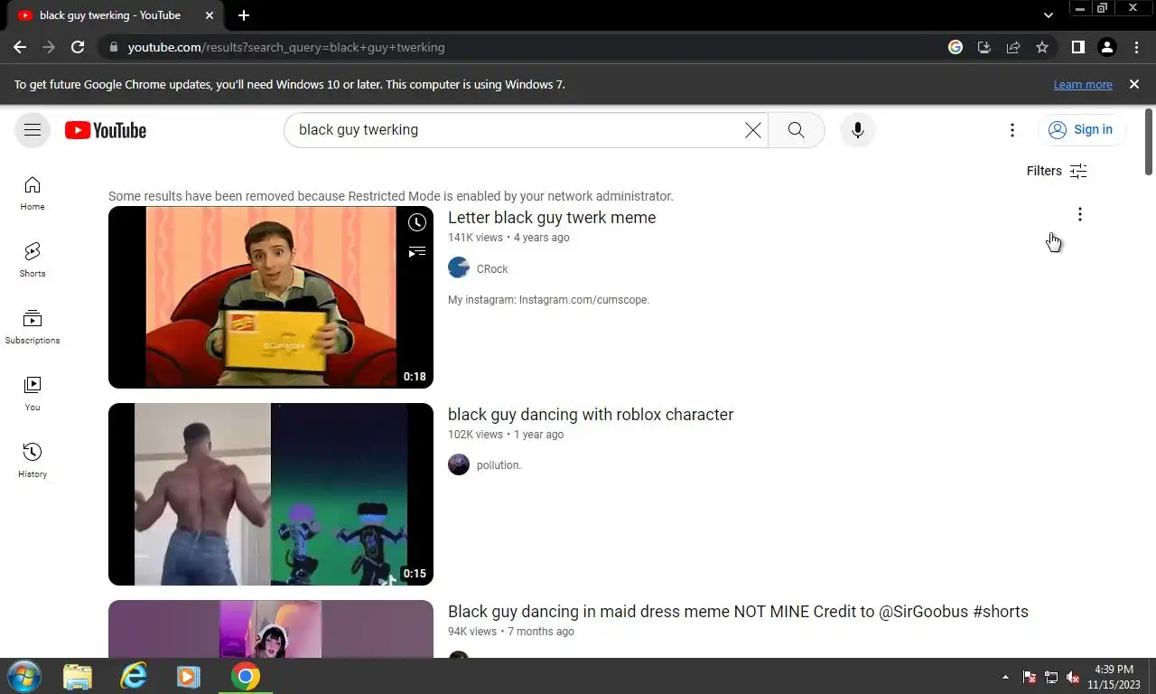This screenshot has width=1156, height=694.
Task: Install app icon in address bar
Action: [x=984, y=47]
